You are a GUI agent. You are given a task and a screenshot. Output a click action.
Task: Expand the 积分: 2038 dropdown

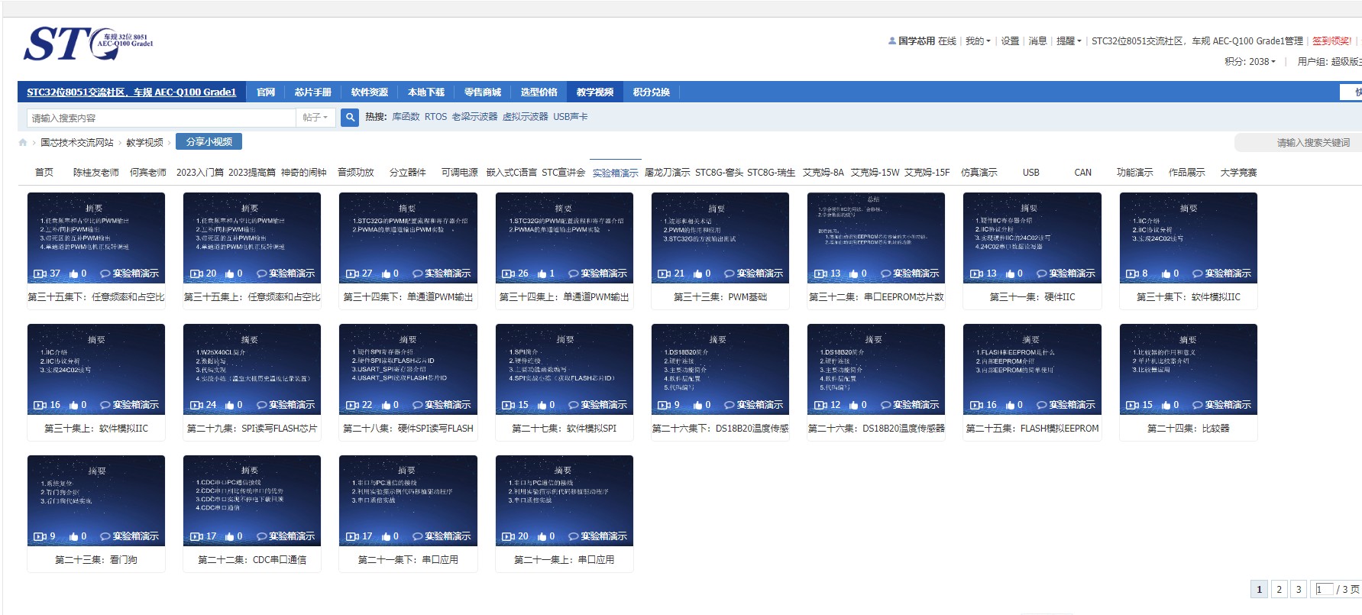(1250, 62)
